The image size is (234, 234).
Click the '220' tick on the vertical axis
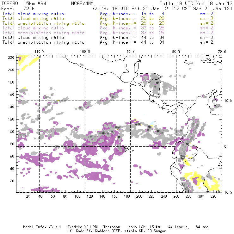(x=11, y=58)
